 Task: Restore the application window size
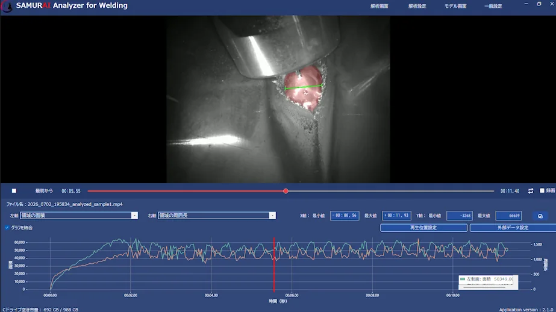[x=539, y=4]
